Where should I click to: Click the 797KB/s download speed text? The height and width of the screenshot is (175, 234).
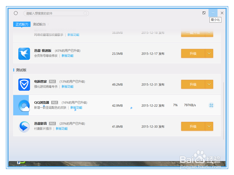(x=190, y=105)
